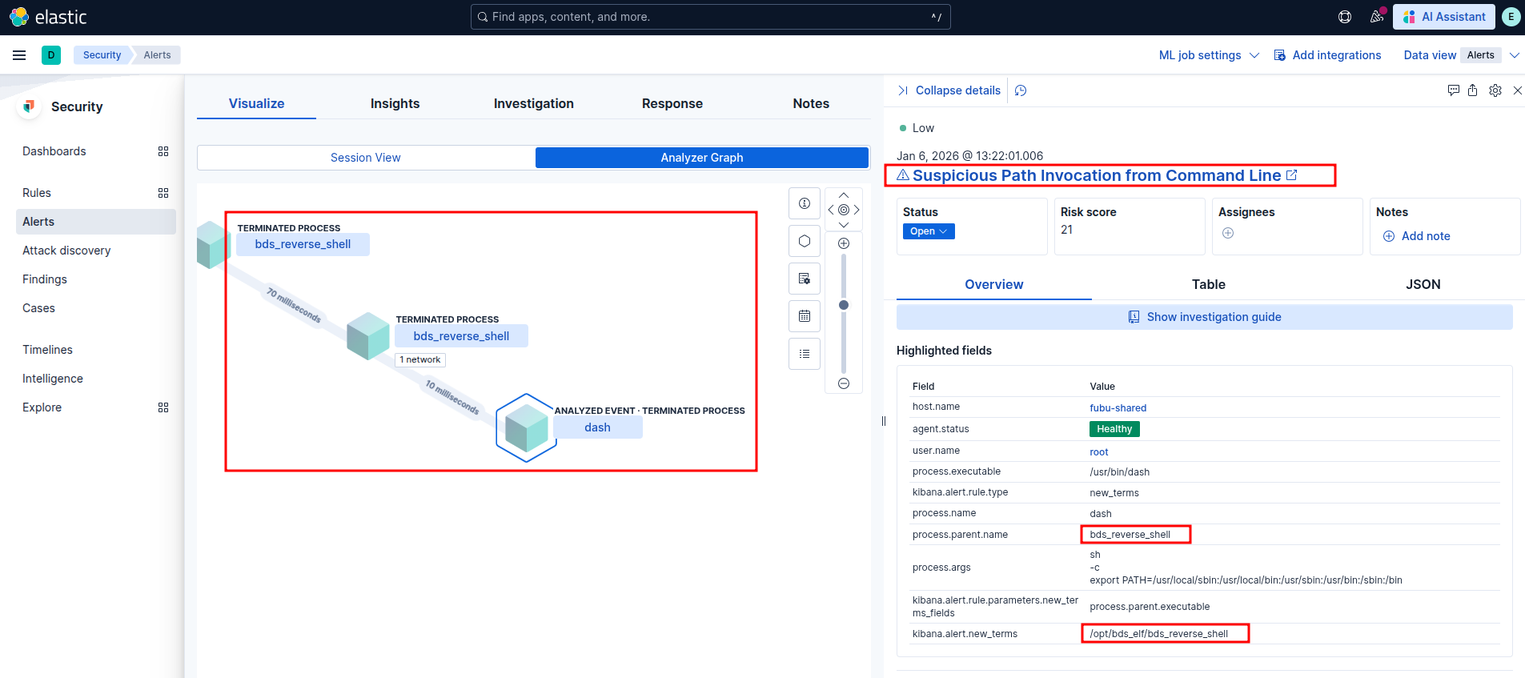Open the fubu-shared host link
Image resolution: width=1525 pixels, height=678 pixels.
[x=1118, y=408]
